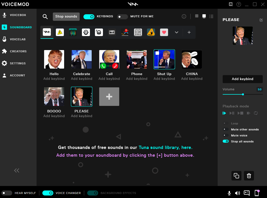The image size is (267, 198).
Task: Play the Phone sound
Action: [x=137, y=59]
